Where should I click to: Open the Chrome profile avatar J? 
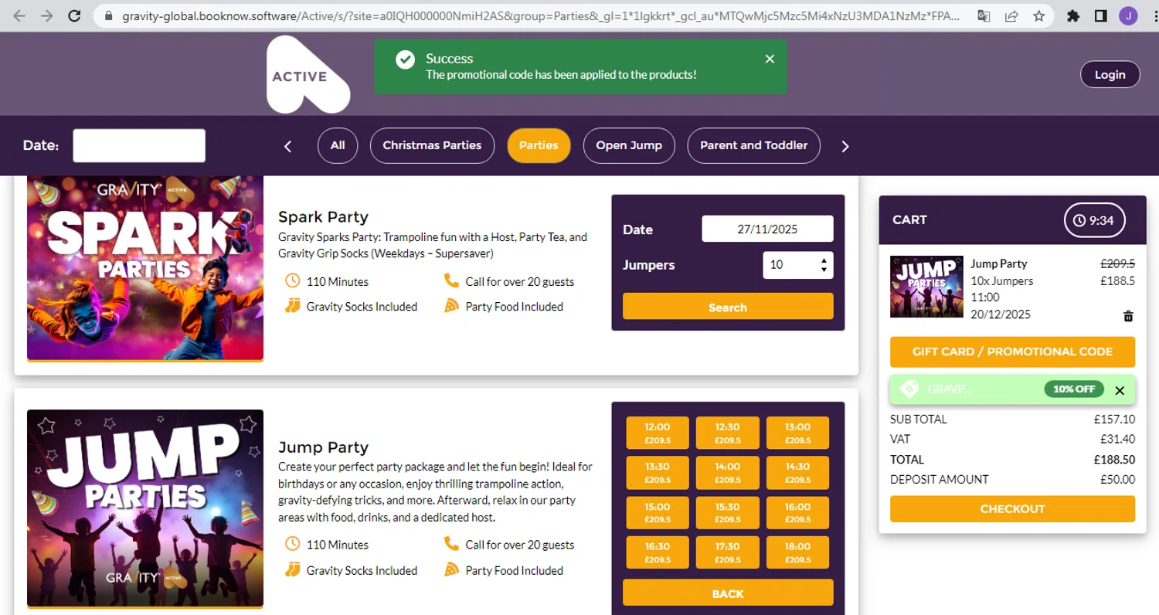pyautogui.click(x=1128, y=15)
